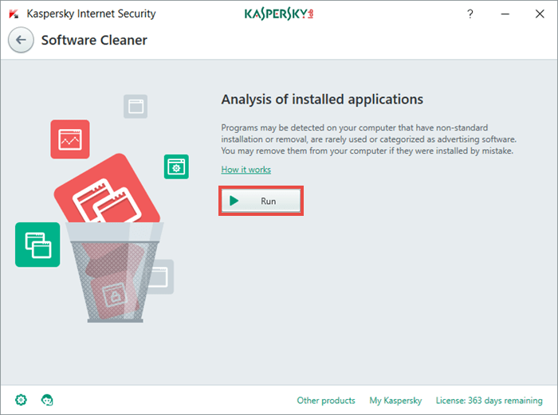Open settings via the gear icon
Viewport: 558px width, 415px height.
21,400
